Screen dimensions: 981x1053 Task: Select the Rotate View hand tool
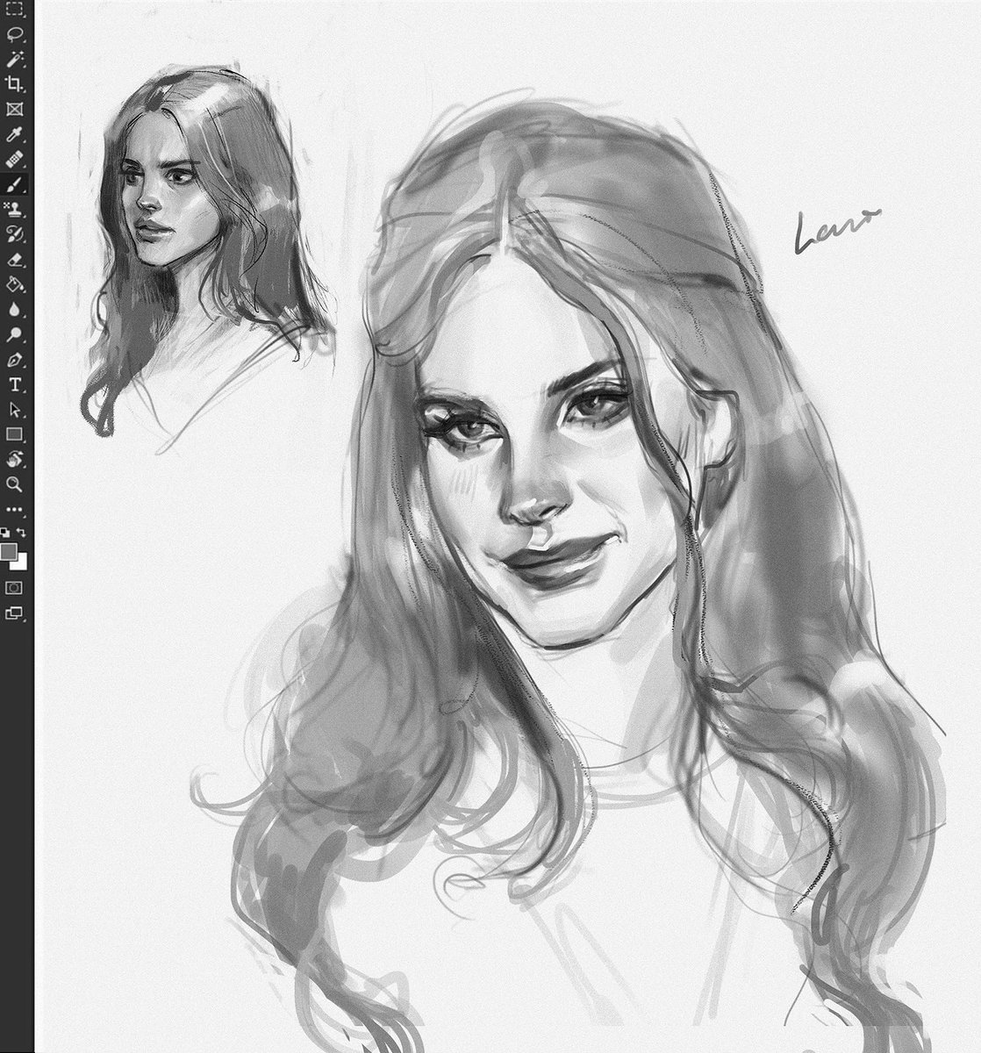coord(15,458)
